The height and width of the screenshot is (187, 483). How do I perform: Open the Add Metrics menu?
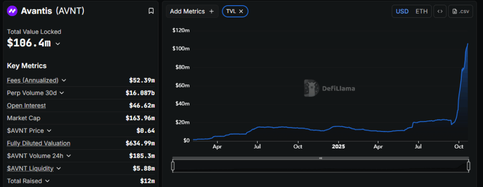pyautogui.click(x=192, y=11)
